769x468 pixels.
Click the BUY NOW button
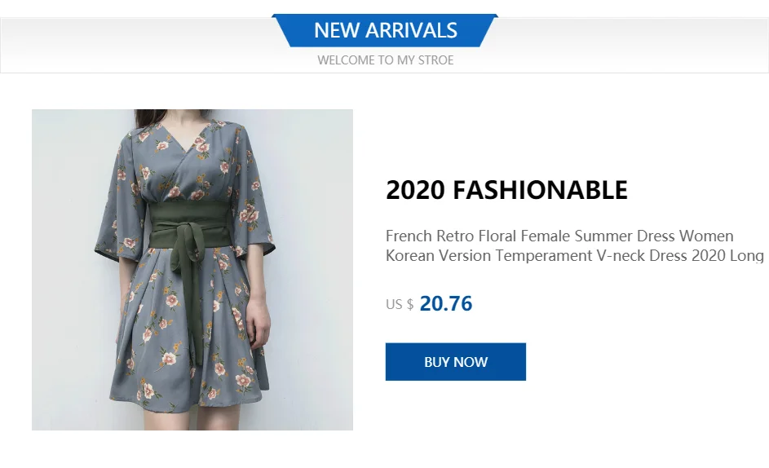coord(455,362)
